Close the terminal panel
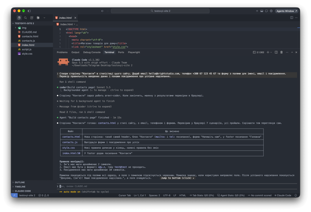The height and width of the screenshot is (212, 311). tap(296, 52)
